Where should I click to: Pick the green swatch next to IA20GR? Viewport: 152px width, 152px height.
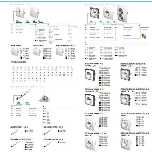point(26,145)
